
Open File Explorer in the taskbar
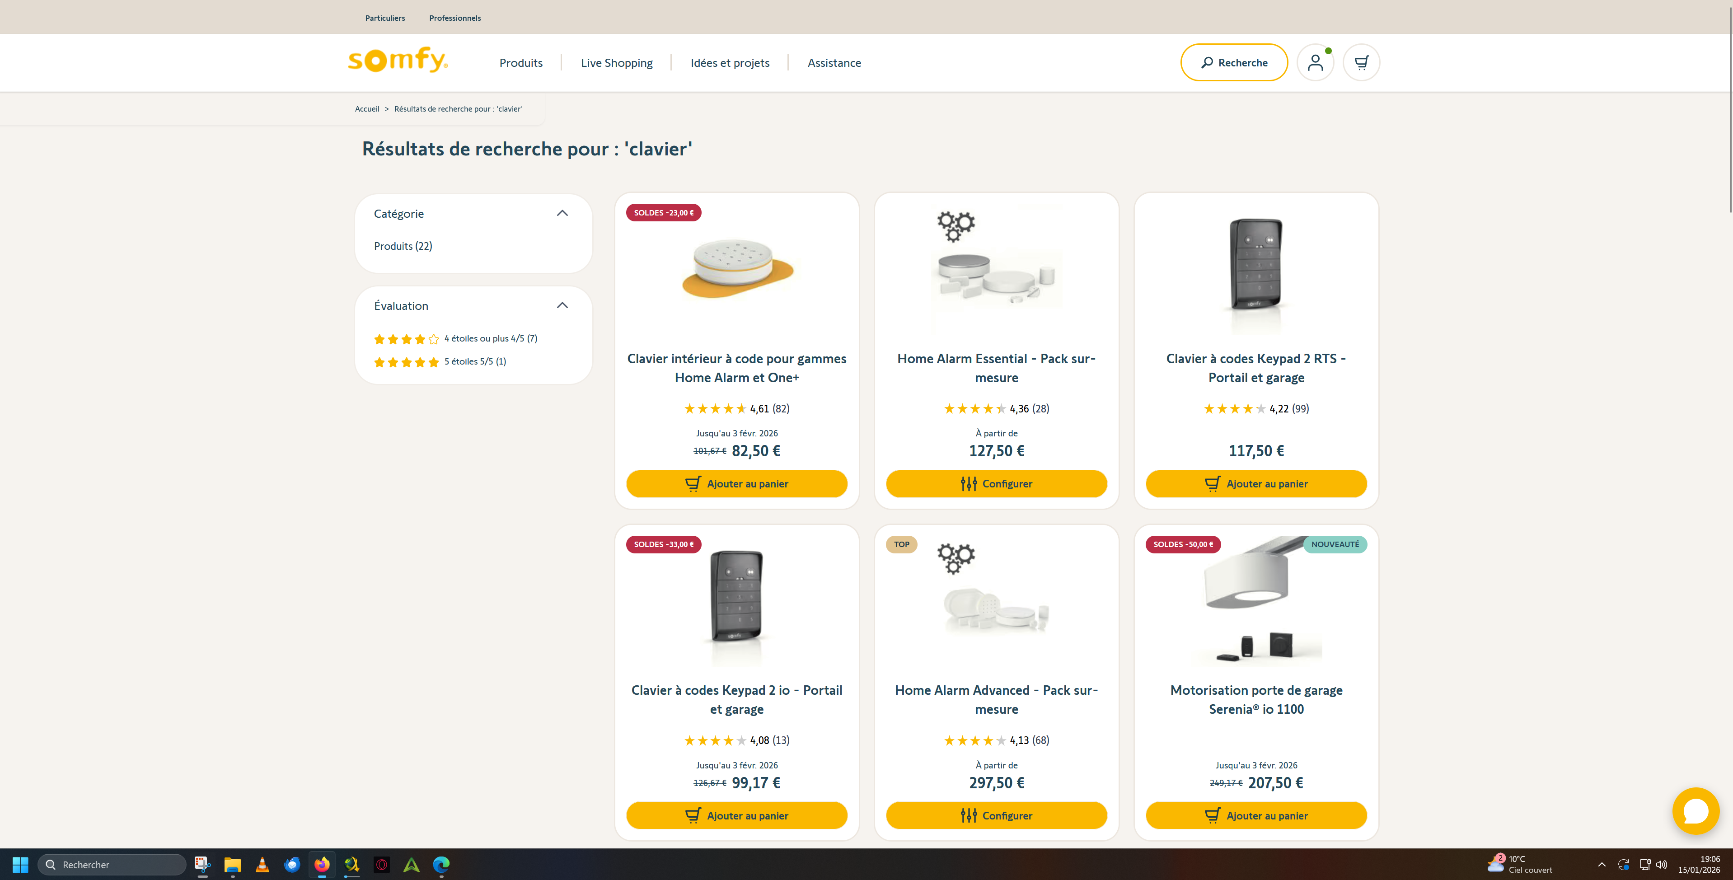coord(232,865)
